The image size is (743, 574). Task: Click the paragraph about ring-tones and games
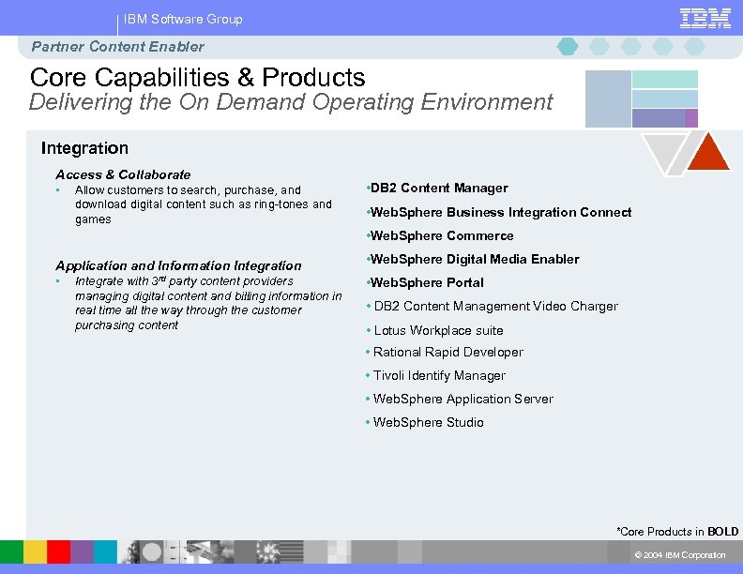tap(204, 204)
